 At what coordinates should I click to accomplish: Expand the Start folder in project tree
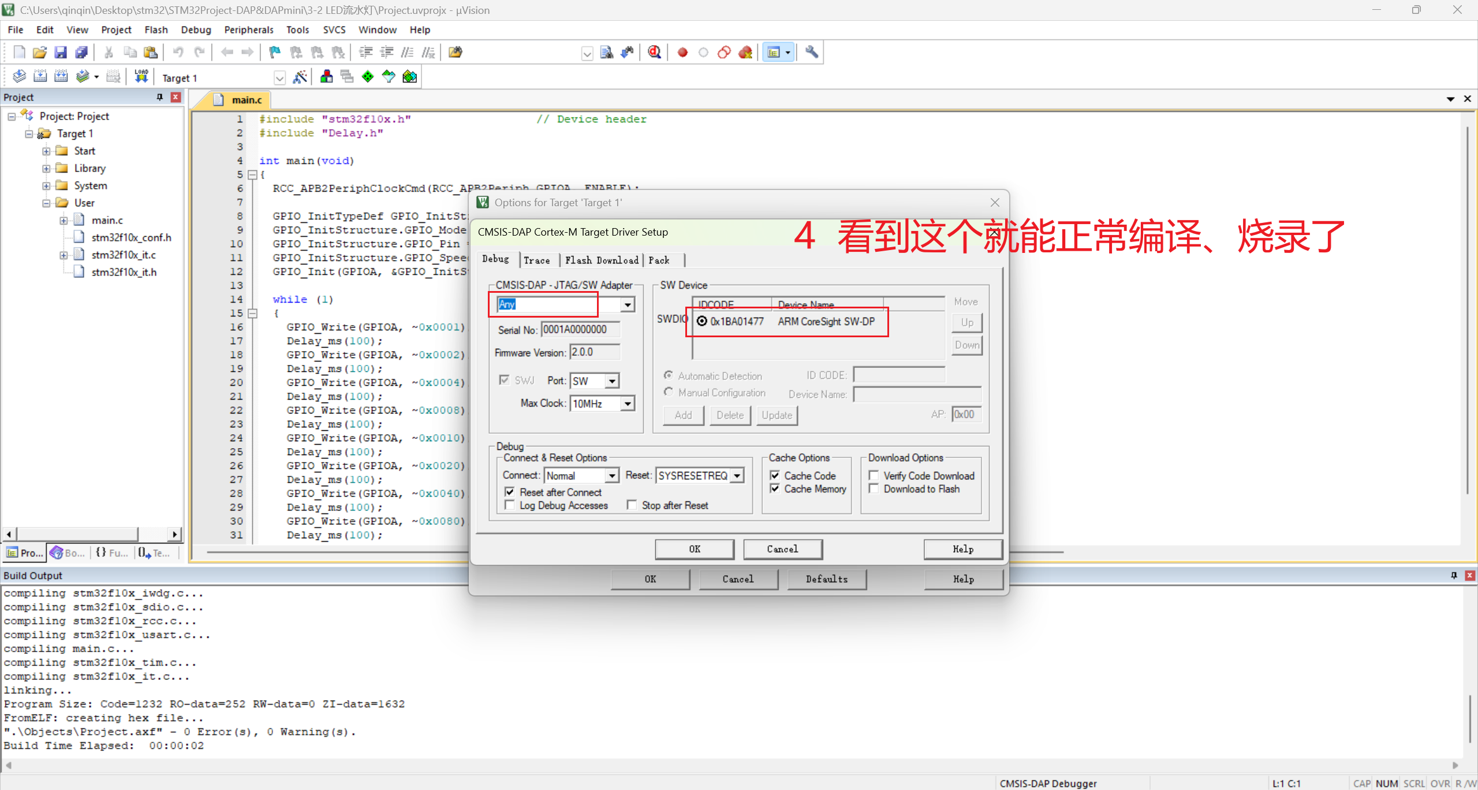pos(46,151)
